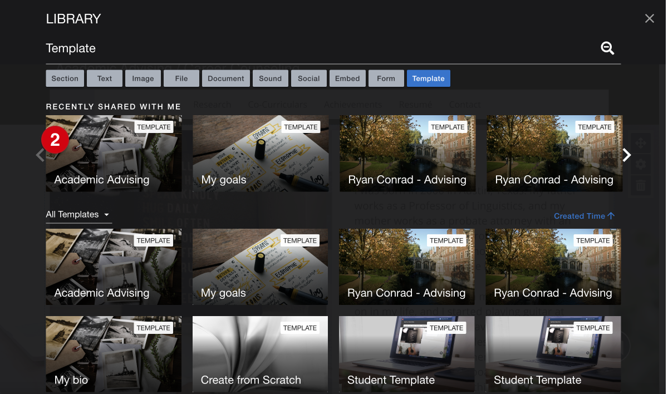This screenshot has height=394, width=668.
Task: Open the settings gear on right sidebar
Action: tap(641, 164)
